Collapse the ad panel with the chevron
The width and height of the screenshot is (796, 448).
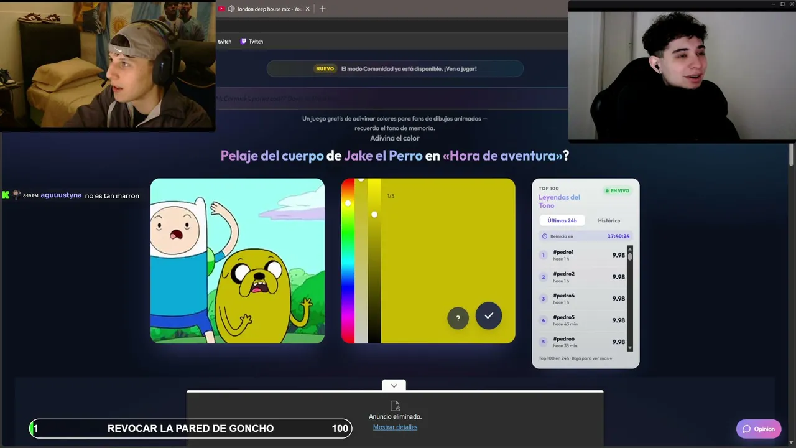click(394, 386)
